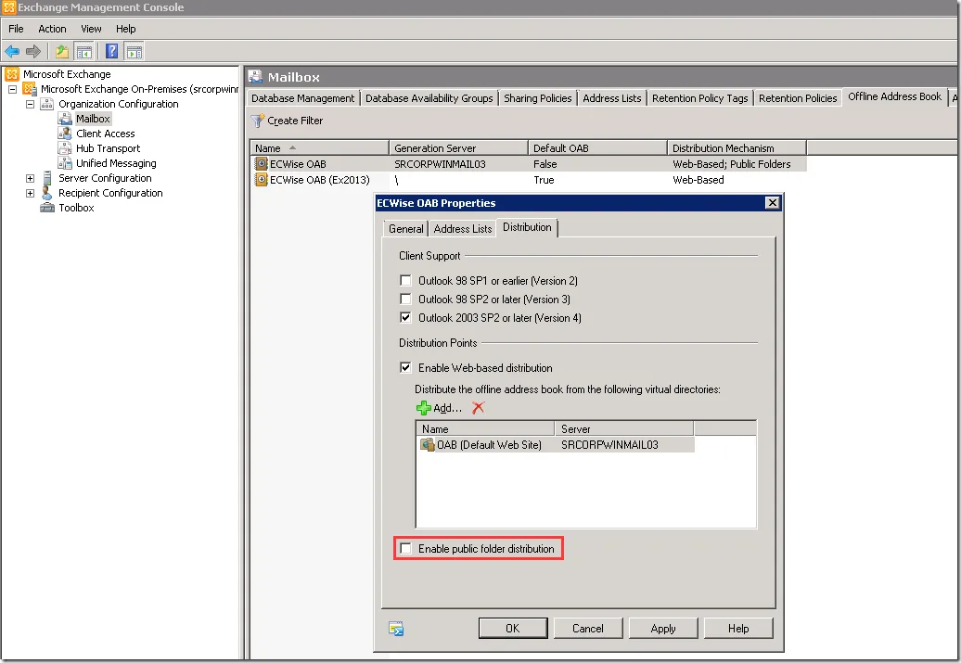Click the green Add plus icon

[x=423, y=408]
